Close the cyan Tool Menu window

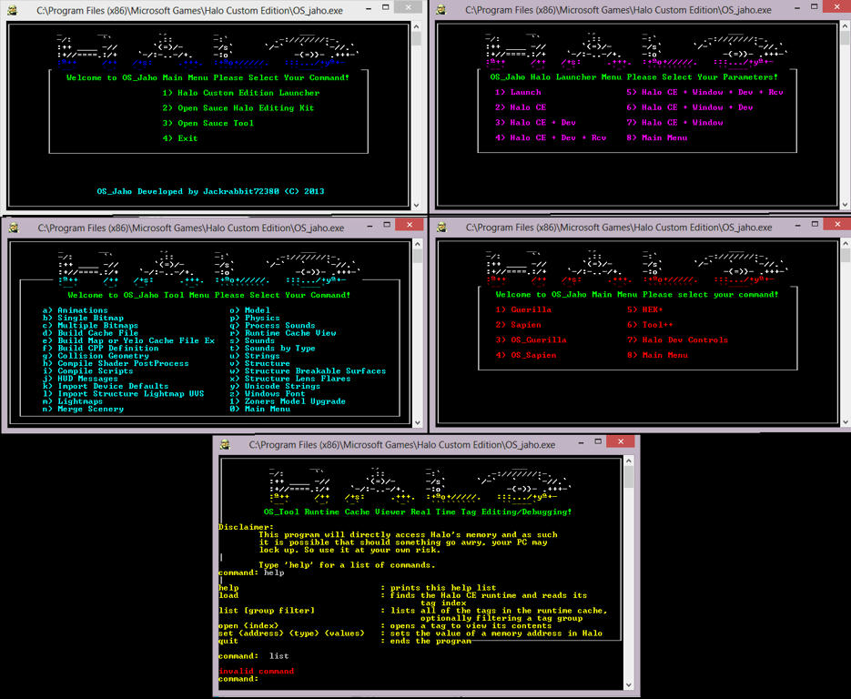coord(410,225)
